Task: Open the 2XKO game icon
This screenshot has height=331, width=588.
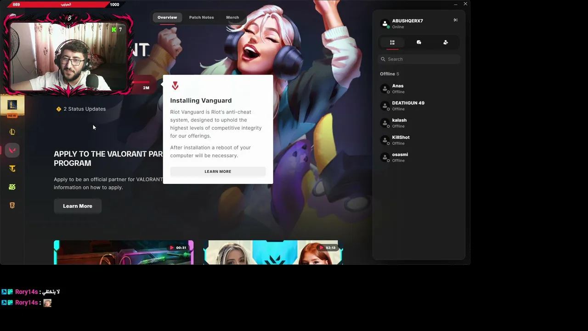Action: pyautogui.click(x=12, y=187)
